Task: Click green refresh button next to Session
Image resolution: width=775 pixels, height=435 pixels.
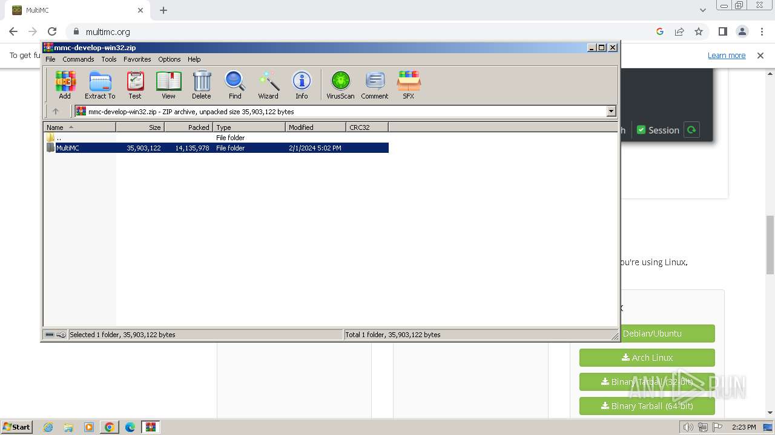Action: point(691,130)
